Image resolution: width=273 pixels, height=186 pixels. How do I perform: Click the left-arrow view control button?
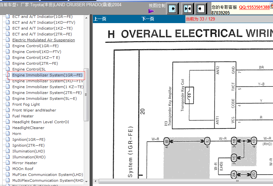[201, 8]
